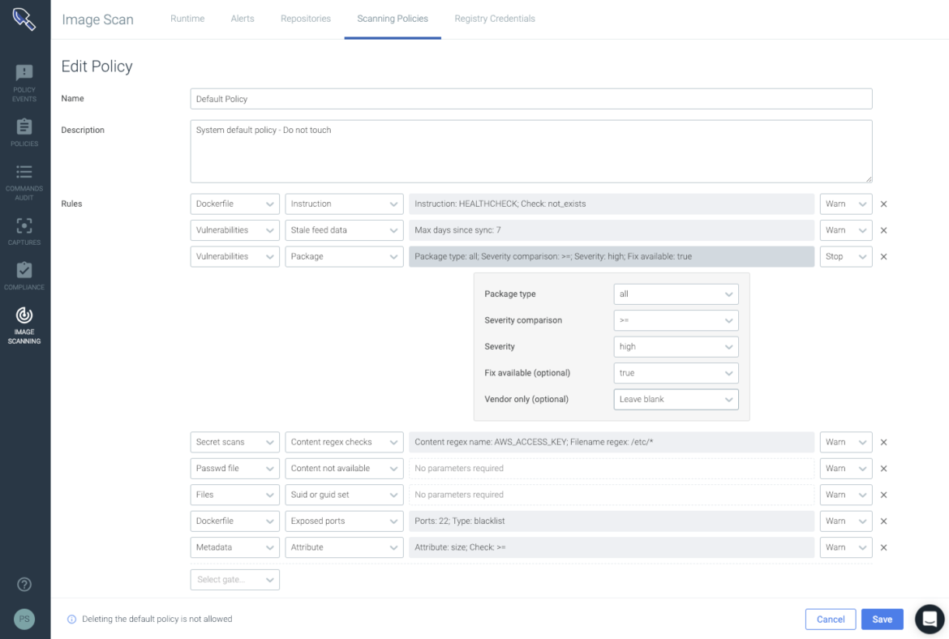Save the policy changes

(x=882, y=619)
